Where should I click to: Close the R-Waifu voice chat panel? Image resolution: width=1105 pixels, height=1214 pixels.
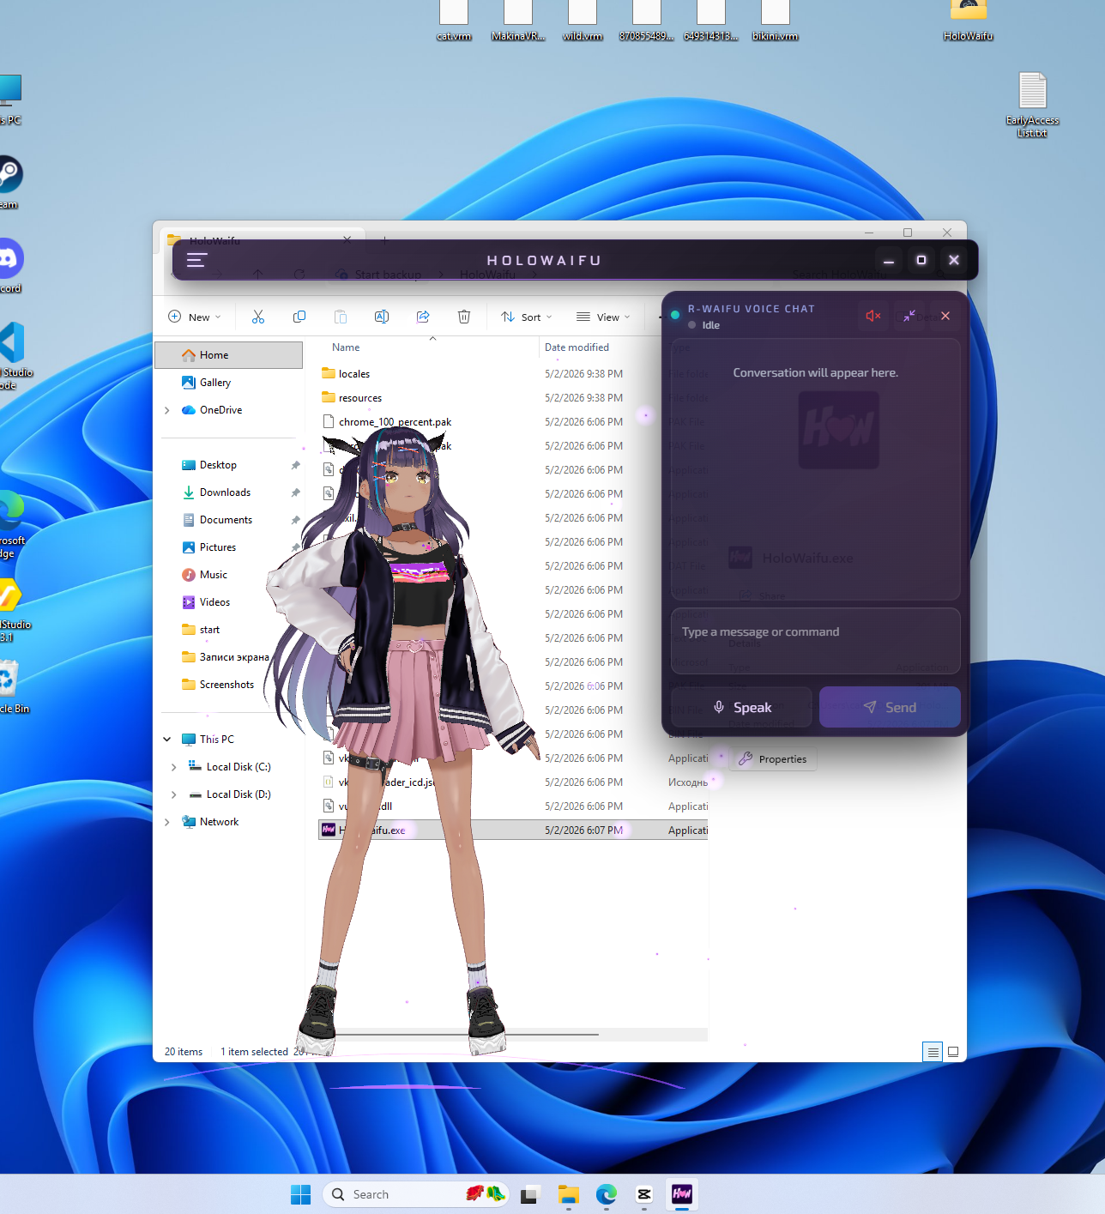pyautogui.click(x=945, y=316)
